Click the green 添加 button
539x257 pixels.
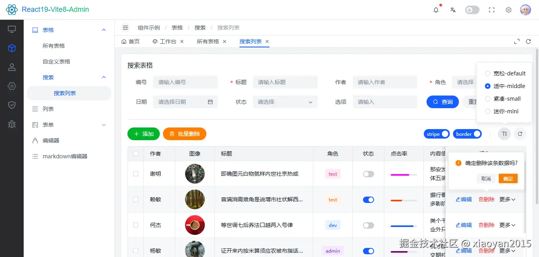(144, 134)
